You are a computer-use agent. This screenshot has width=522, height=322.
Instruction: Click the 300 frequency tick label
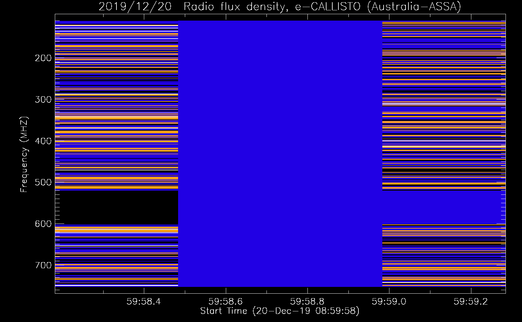(43, 99)
